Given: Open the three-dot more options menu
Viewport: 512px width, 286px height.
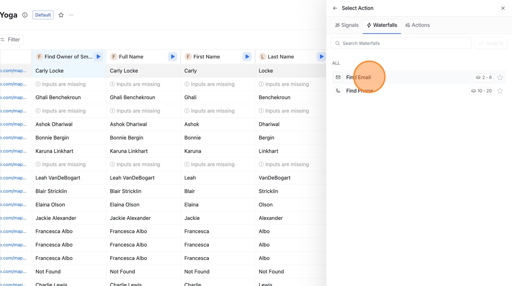Looking at the screenshot, I should (x=71, y=15).
